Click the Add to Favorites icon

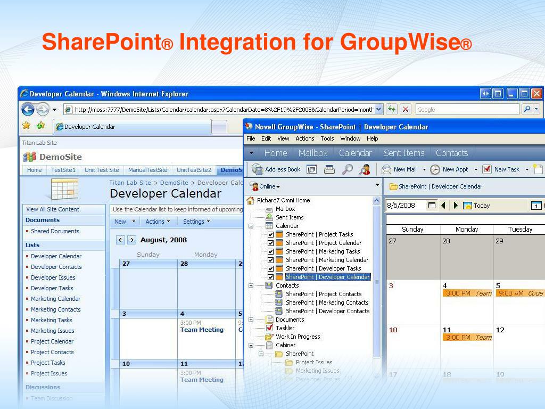click(x=40, y=126)
